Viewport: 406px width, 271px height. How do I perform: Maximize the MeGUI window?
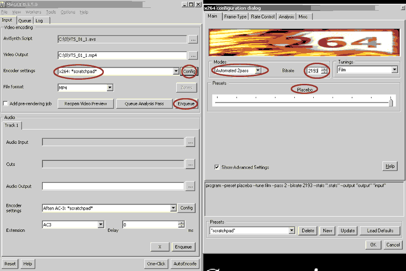[x=191, y=5]
